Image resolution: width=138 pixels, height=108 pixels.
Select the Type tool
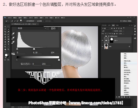point(8,44)
